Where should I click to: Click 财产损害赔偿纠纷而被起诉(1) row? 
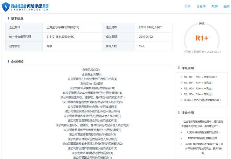click(x=92, y=149)
